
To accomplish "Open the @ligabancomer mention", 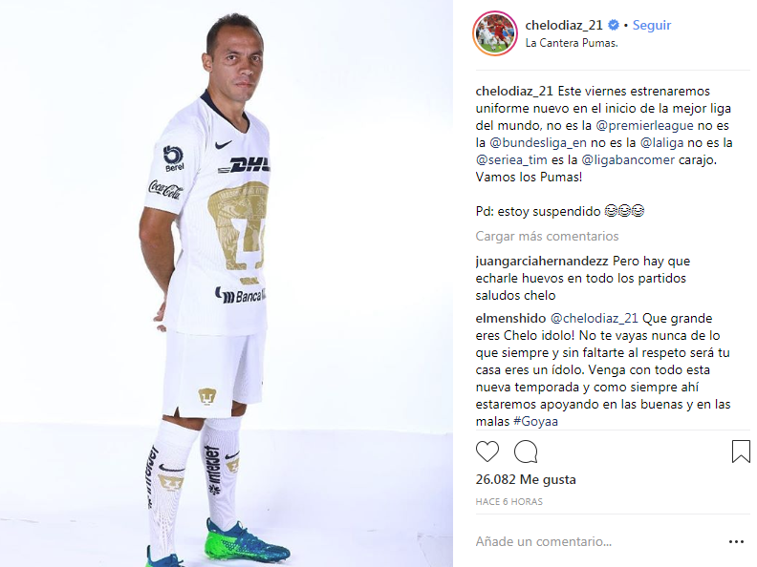I will (x=628, y=159).
